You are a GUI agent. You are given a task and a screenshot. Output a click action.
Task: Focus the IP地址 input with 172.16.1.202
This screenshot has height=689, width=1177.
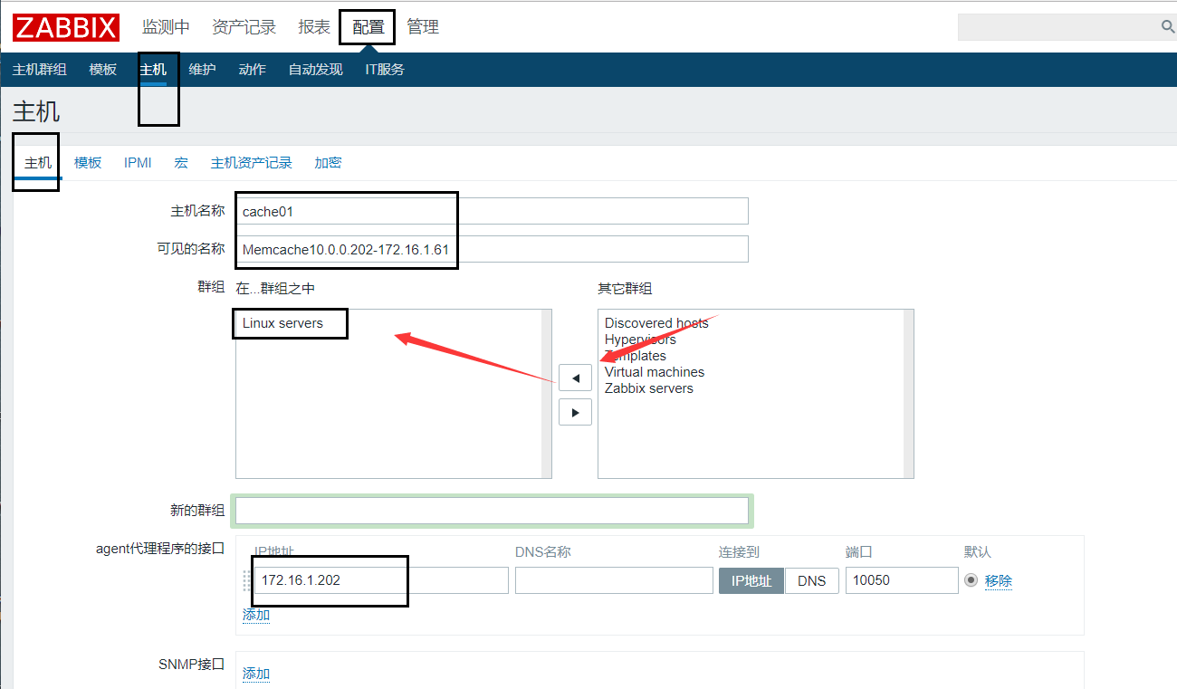(x=381, y=580)
